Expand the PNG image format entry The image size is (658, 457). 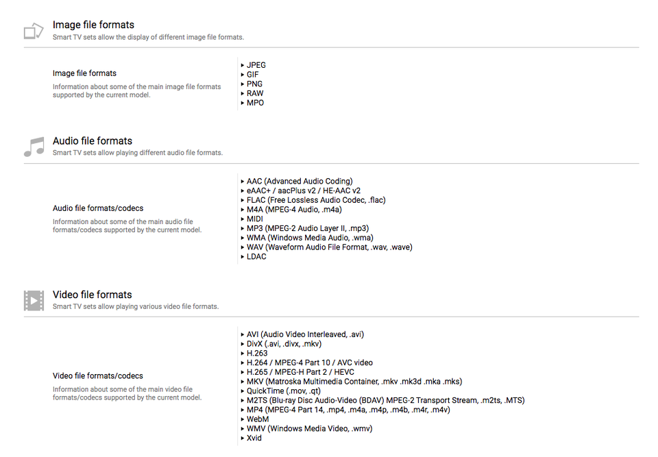coord(254,84)
